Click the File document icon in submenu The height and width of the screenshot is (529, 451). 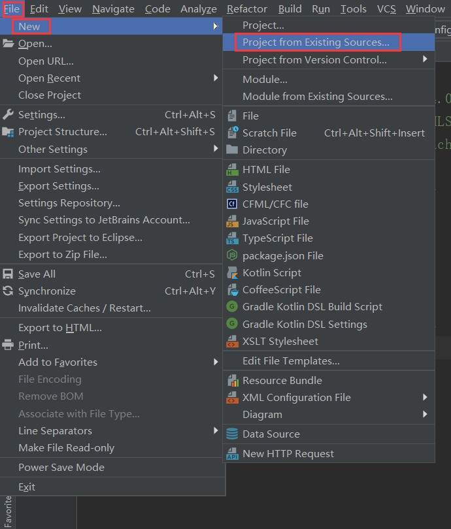click(x=232, y=116)
